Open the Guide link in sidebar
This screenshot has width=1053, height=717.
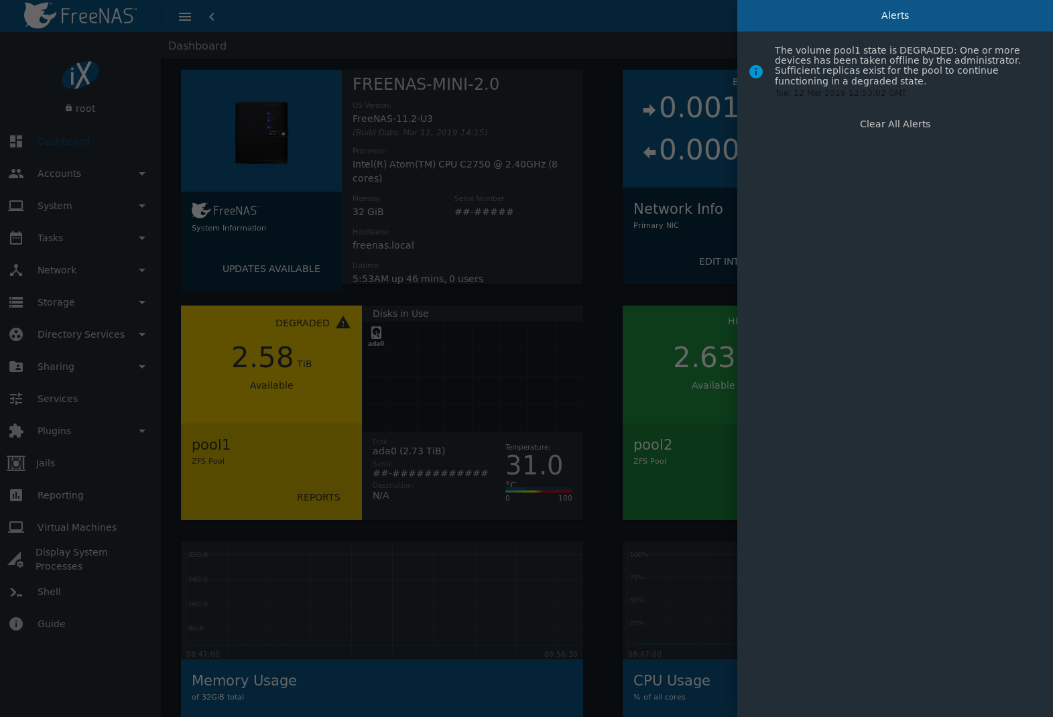click(x=80, y=624)
